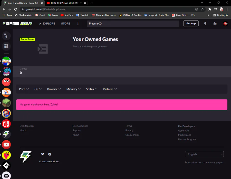Open the notifications bell
231x179 pixels.
(205, 23)
